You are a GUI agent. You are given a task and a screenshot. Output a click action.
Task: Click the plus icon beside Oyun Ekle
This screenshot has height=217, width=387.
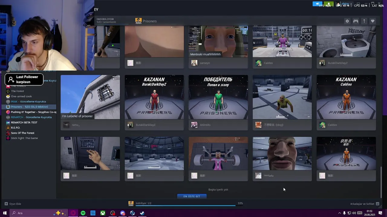pyautogui.click(x=6, y=204)
